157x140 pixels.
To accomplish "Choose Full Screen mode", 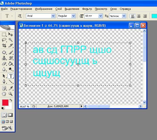I will [x=11, y=122].
